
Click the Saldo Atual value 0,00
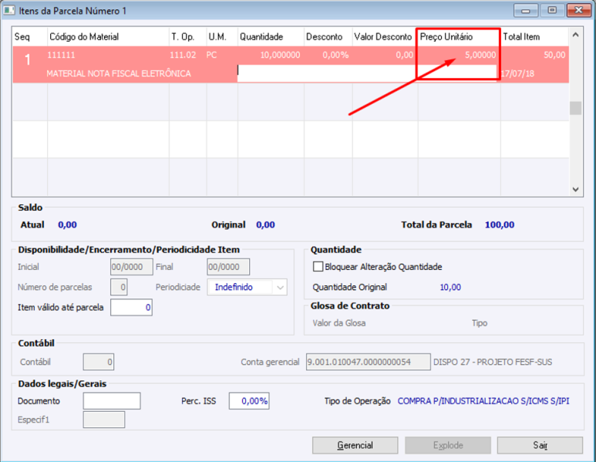[x=67, y=224]
